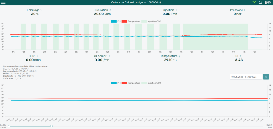Toggle PH series in the bottom chart legend
The height and width of the screenshot is (129, 273).
click(x=116, y=83)
